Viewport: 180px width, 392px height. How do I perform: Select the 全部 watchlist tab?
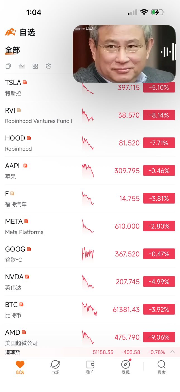tap(13, 50)
